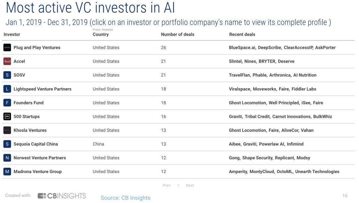Viewport: 359px width, 203px height.
Task: Sort by the Investor column header
Action: 12,34
